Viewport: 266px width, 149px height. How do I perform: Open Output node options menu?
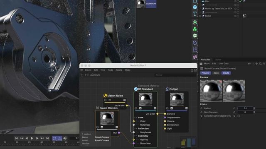187,108
